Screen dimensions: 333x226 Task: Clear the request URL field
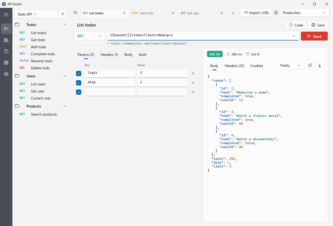point(293,36)
